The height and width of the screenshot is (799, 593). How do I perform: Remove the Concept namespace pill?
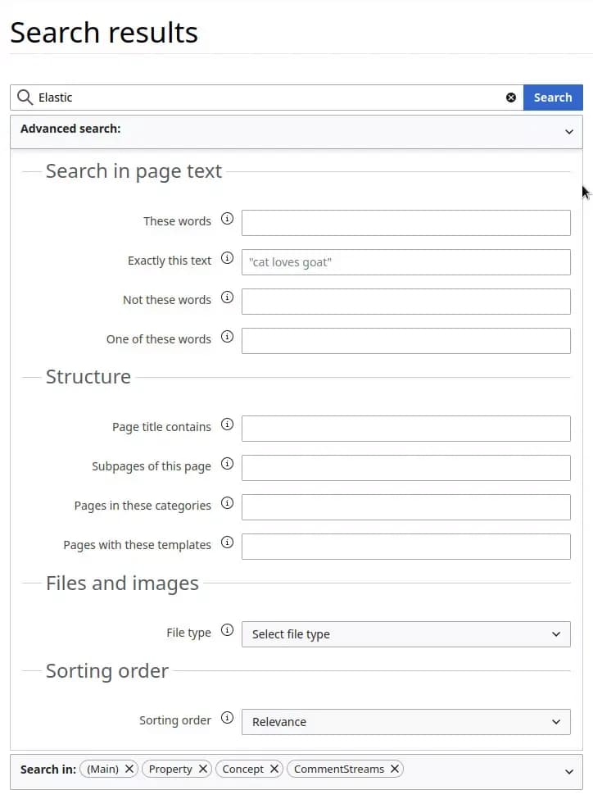click(x=274, y=769)
